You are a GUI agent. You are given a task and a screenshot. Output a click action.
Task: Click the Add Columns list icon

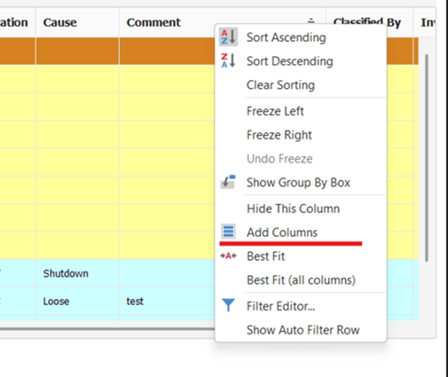click(228, 232)
